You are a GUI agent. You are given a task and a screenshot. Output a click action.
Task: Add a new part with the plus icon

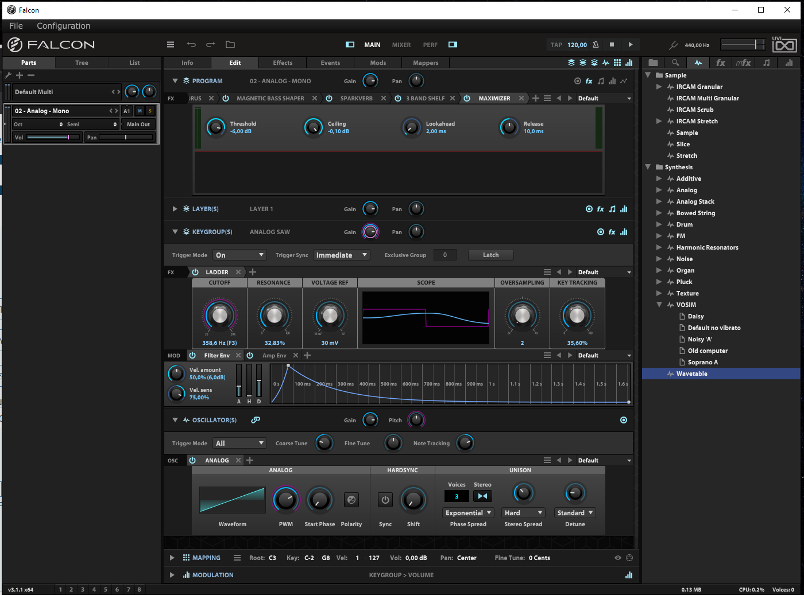tap(20, 75)
